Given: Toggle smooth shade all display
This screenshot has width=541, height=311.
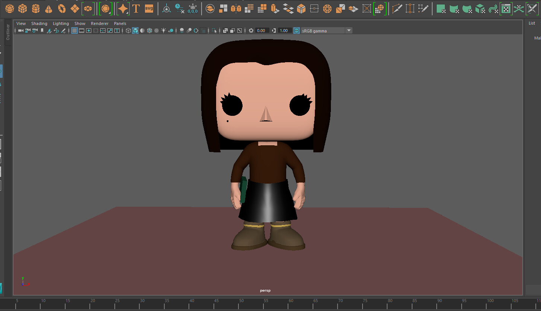Looking at the screenshot, I should (136, 31).
